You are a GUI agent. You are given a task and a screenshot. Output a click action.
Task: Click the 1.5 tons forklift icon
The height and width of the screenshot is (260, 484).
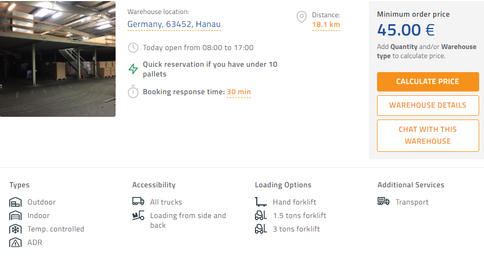261,216
